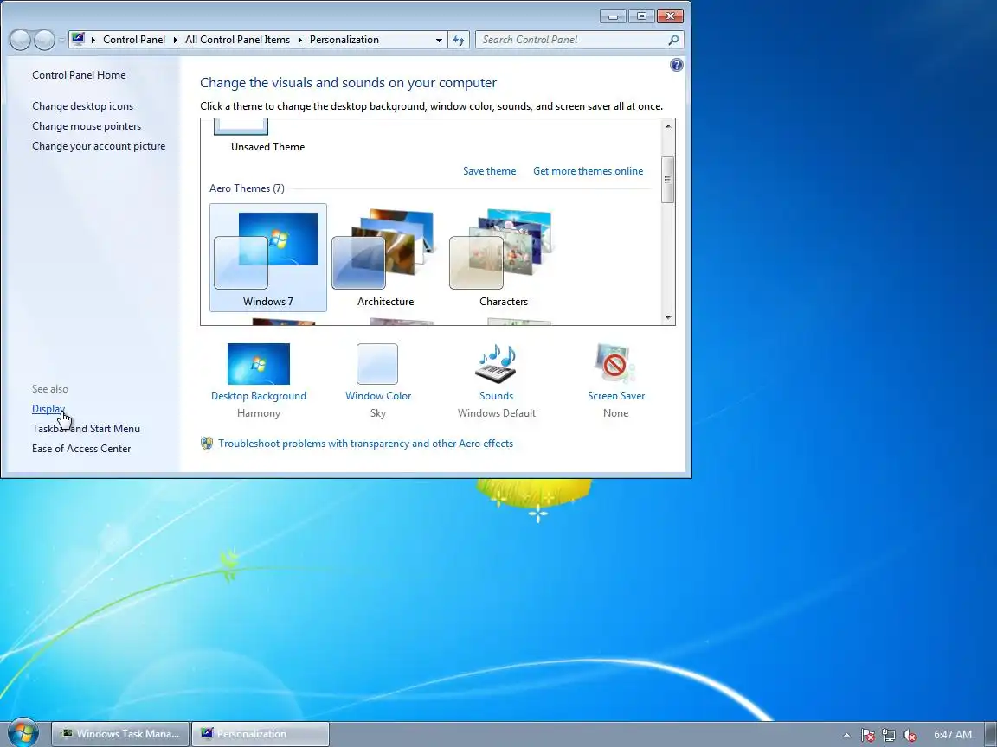Click the muted volume tray icon

[910, 735]
